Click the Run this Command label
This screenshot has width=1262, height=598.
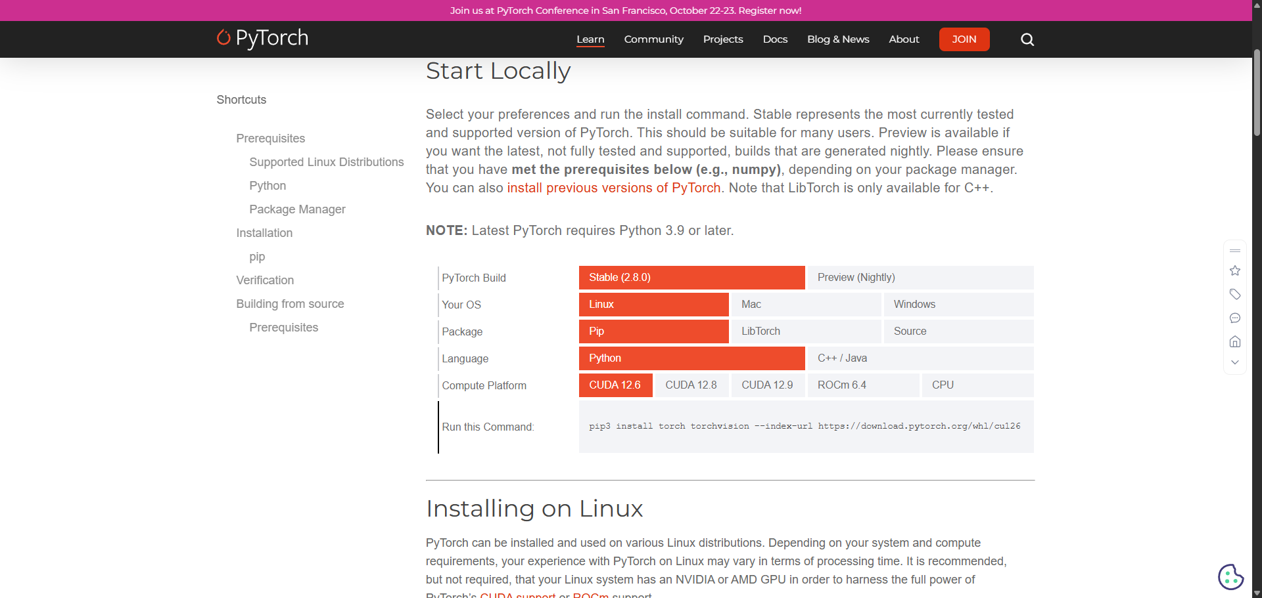pyautogui.click(x=488, y=427)
